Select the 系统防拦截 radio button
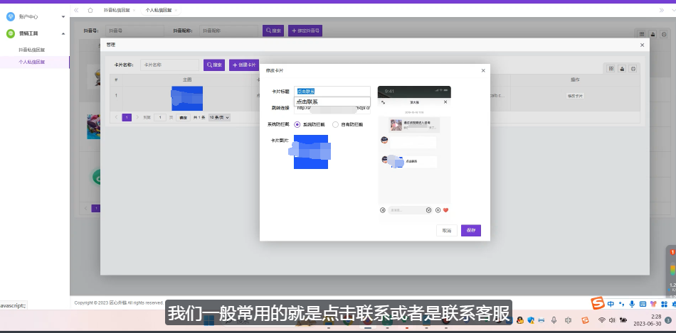The image size is (676, 333). click(x=297, y=124)
